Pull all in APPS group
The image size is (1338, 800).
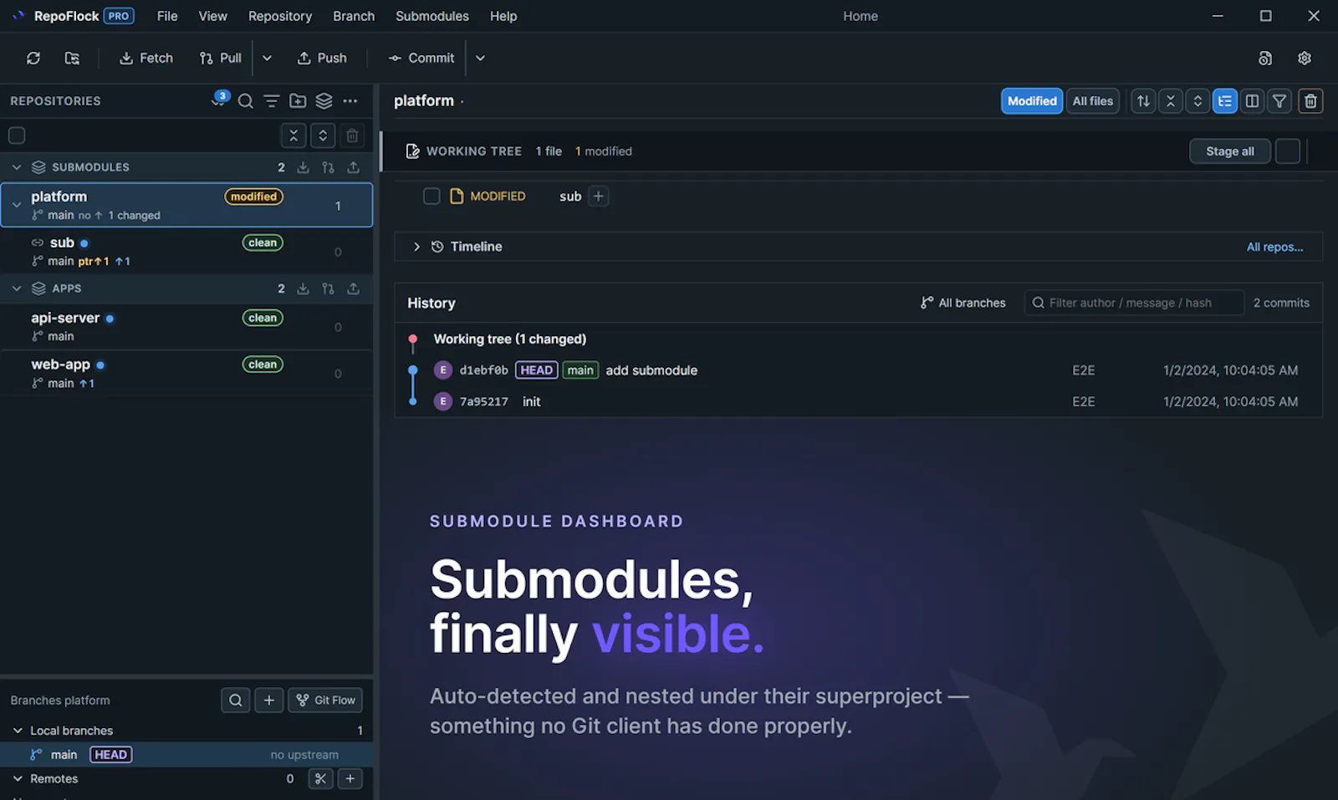coord(328,288)
